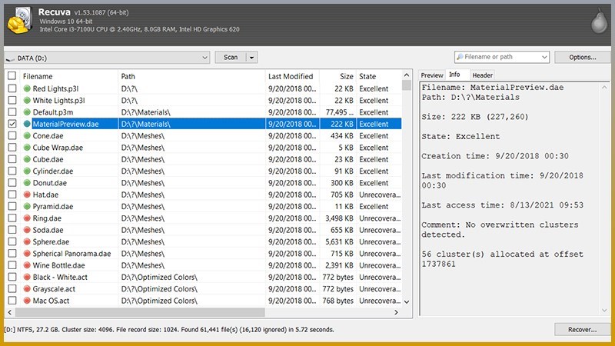
Task: Click the status dot for MaterialPreview.dae
Action: coord(27,124)
